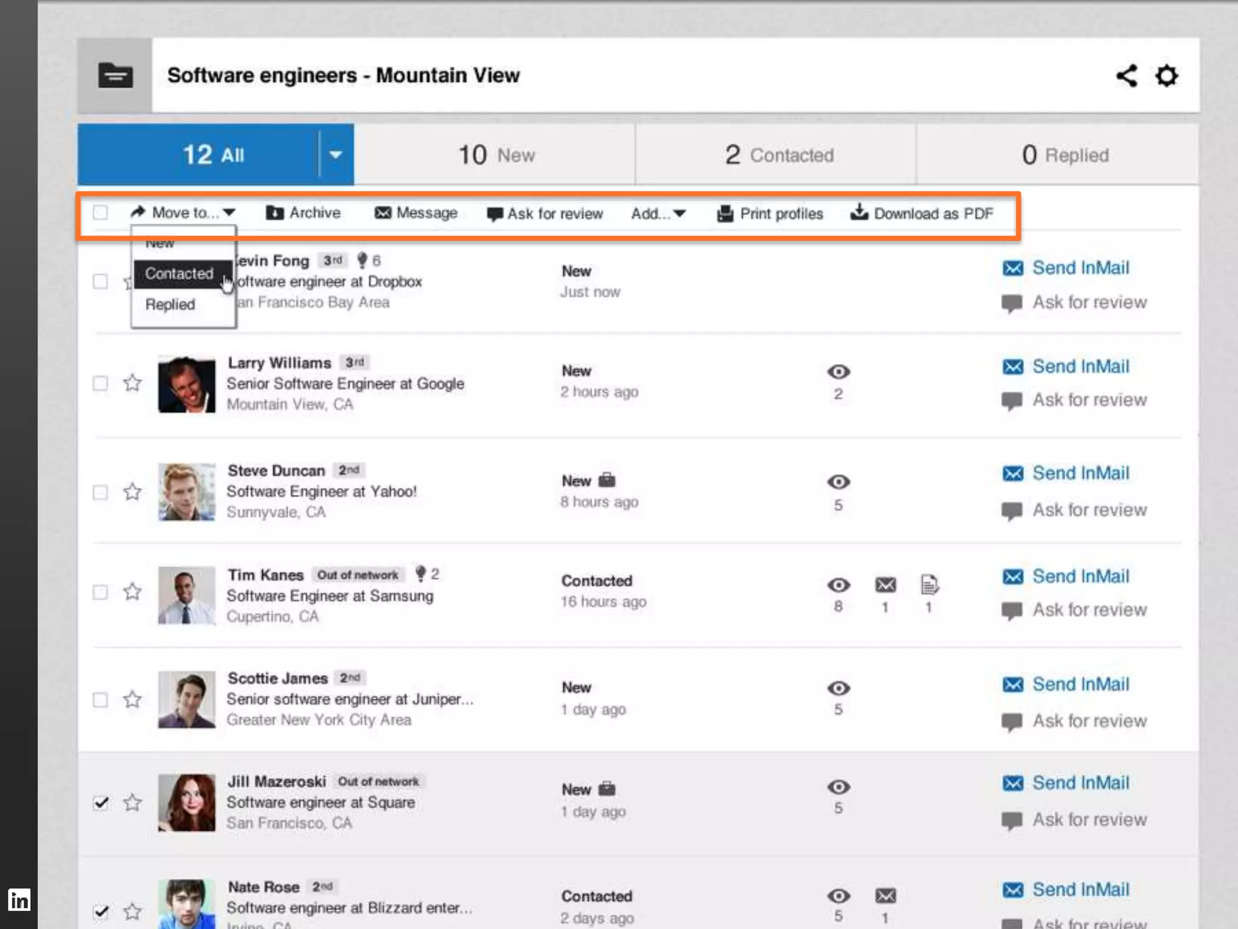Uncheck Jill Mazeroski's checkbox
This screenshot has width=1238, height=929.
[101, 803]
